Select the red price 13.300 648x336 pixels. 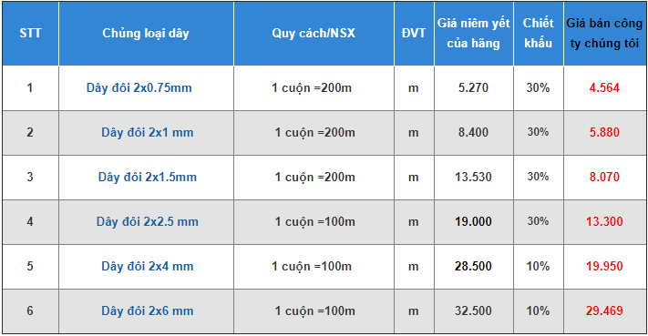click(x=604, y=221)
